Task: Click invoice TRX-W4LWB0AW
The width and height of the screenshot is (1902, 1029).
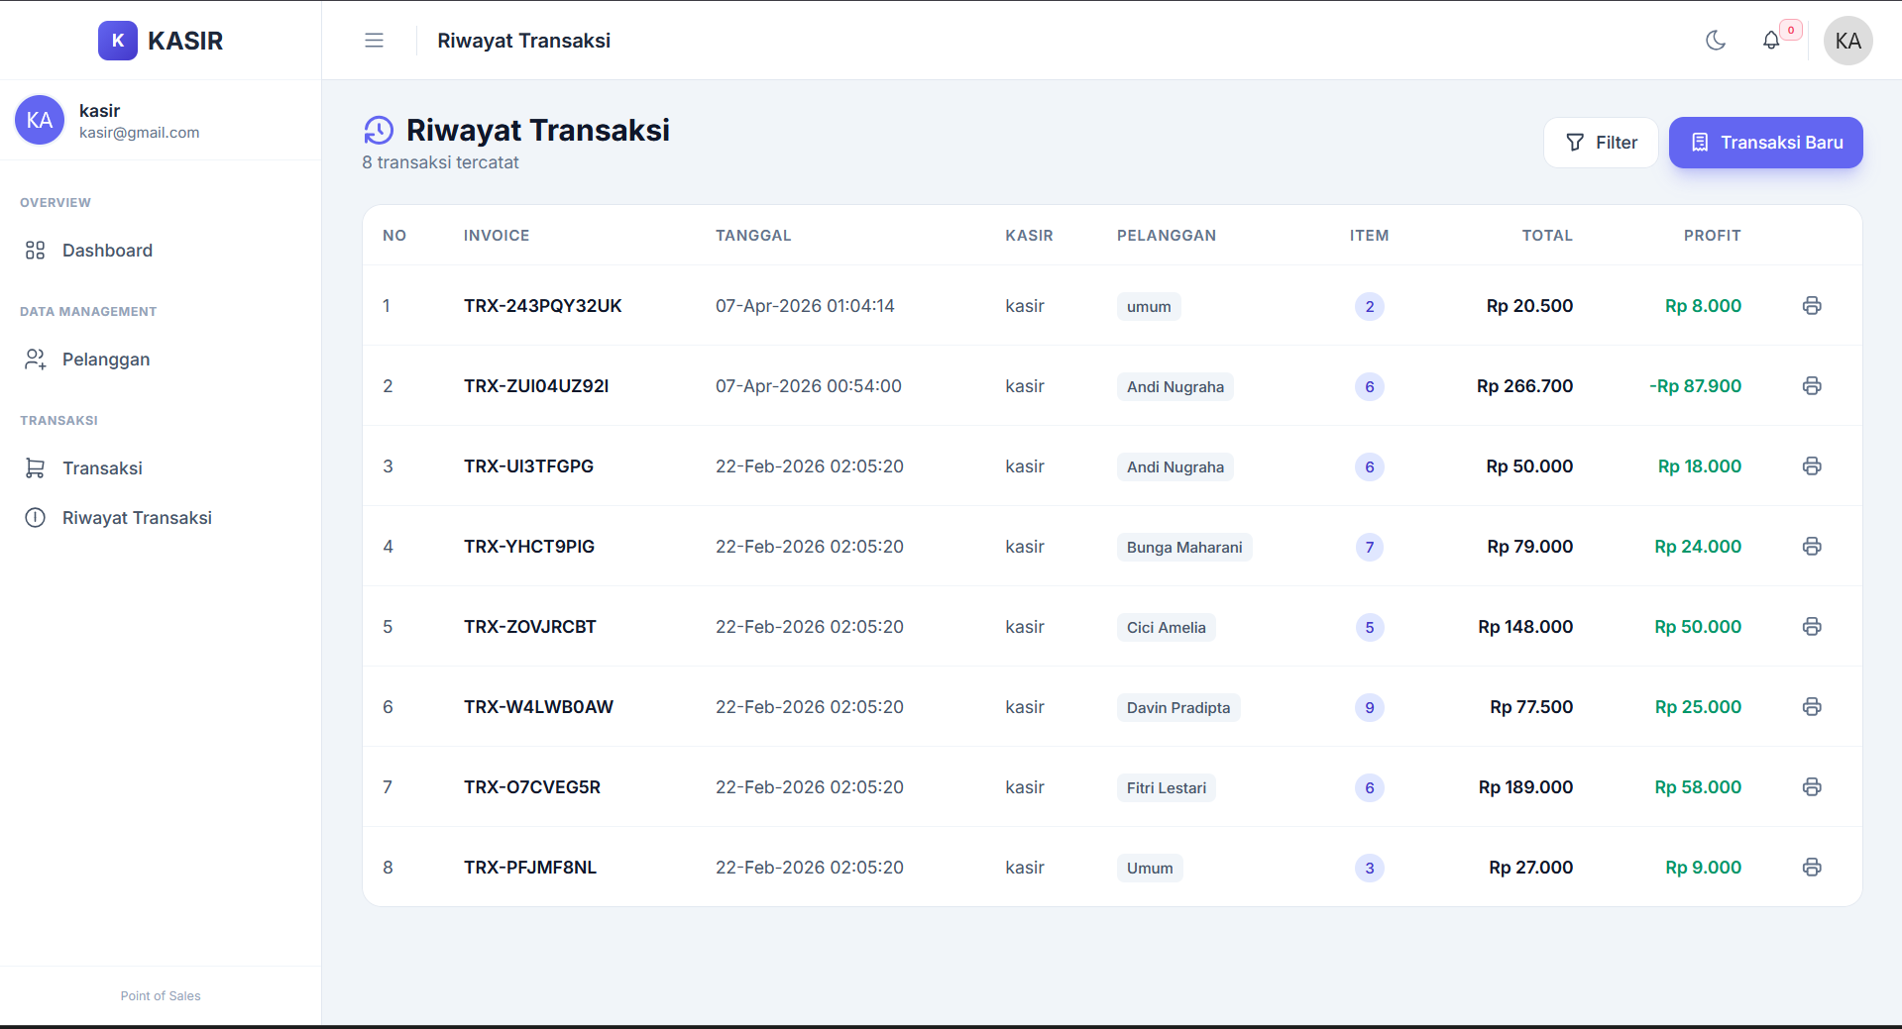Action: point(538,707)
